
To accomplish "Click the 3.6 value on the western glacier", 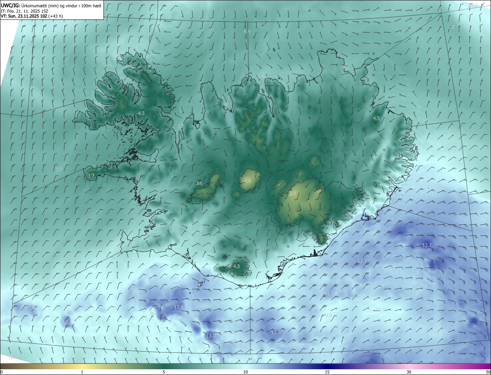I will pos(199,183).
